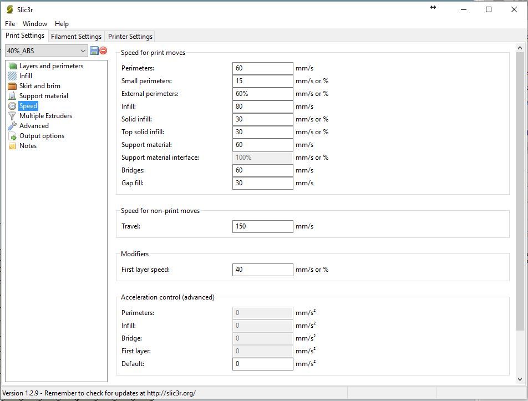
Task: Click the vertical scrollbar thumb
Action: (x=520, y=191)
